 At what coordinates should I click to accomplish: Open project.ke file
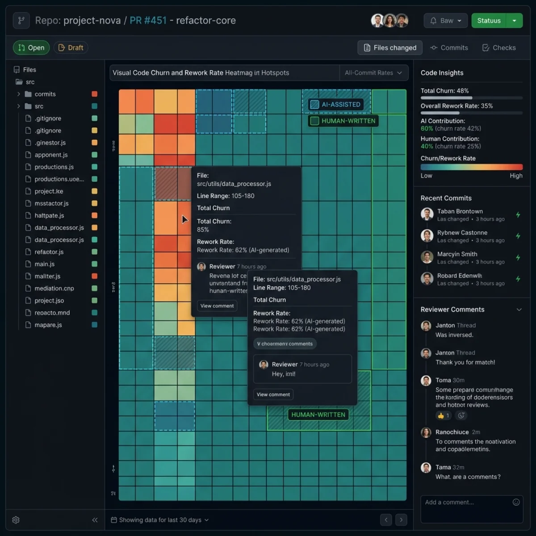[x=49, y=191]
